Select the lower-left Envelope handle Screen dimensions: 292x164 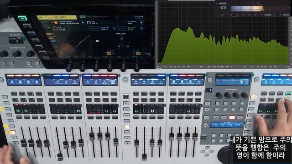pos(119,46)
